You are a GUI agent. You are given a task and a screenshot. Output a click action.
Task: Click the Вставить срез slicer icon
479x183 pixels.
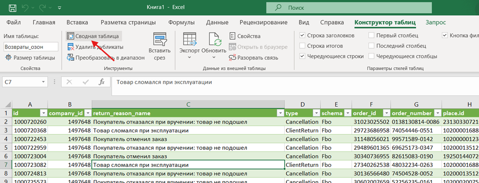click(x=160, y=40)
